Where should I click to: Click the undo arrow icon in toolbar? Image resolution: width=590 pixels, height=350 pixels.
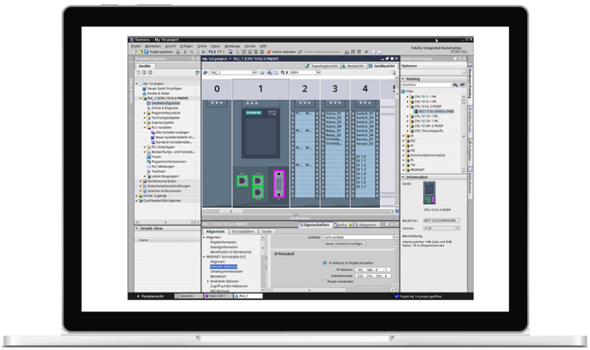click(211, 52)
